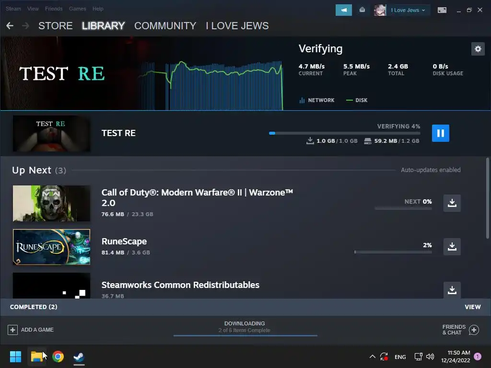Open download settings gear icon

(478, 49)
